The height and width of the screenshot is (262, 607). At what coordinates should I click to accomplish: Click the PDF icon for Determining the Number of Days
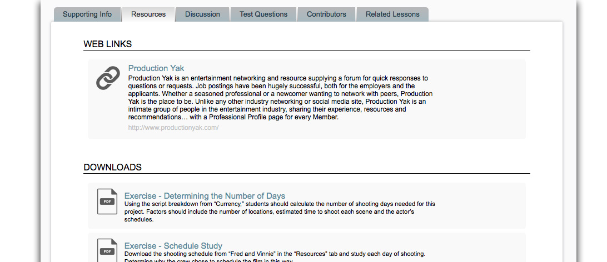coord(107,201)
